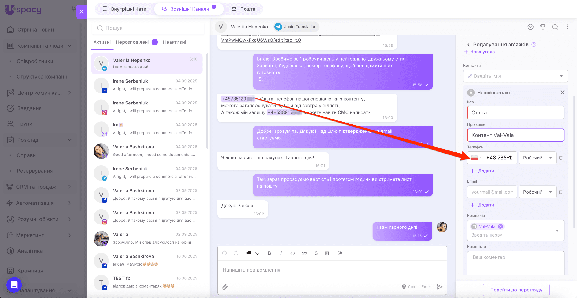Viewport: 577px width, 298px height.
Task: Open phone type Робочий dropdown
Action: pyautogui.click(x=538, y=158)
